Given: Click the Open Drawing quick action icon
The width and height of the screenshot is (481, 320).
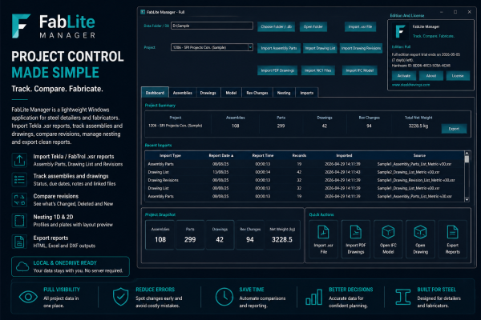Looking at the screenshot, I should pos(420,232).
